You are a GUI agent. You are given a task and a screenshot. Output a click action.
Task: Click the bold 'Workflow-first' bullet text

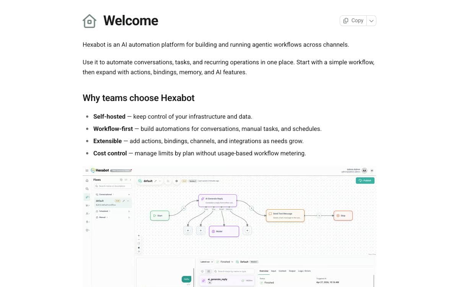[x=113, y=129]
